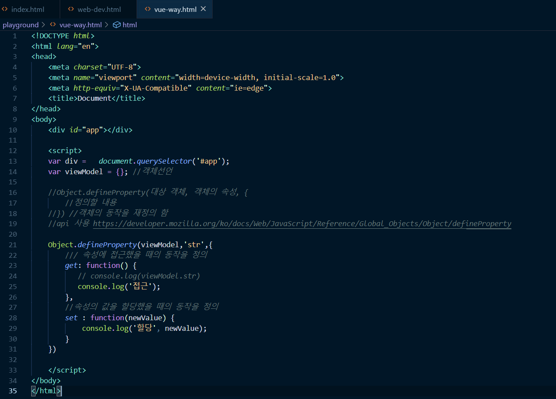
Task: Click console.log('접근') statement
Action: pyautogui.click(x=119, y=286)
